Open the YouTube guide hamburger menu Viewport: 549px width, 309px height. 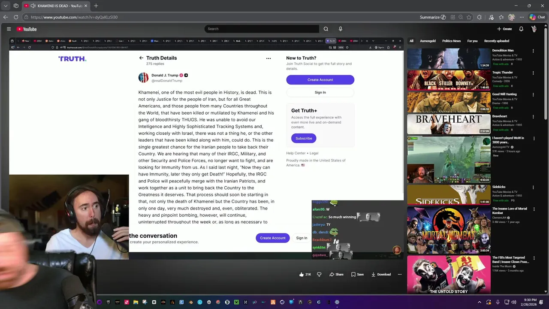coord(9,29)
